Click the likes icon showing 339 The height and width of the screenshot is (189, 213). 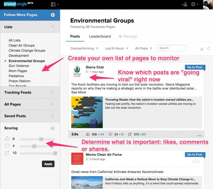[88, 134]
